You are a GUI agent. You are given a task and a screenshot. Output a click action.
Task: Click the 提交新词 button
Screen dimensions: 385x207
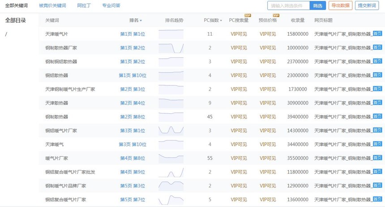367,6
